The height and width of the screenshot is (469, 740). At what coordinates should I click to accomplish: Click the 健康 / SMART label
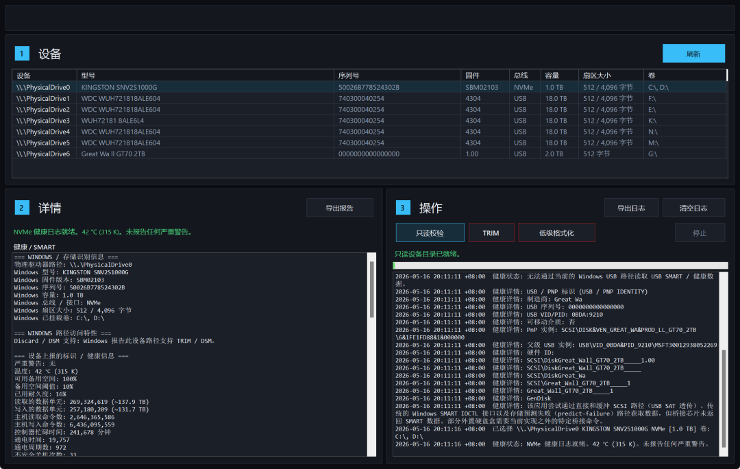pyautogui.click(x=34, y=247)
